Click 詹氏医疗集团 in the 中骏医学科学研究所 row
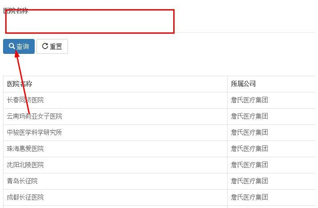Screen dimensions: 318x208 pyautogui.click(x=249, y=132)
